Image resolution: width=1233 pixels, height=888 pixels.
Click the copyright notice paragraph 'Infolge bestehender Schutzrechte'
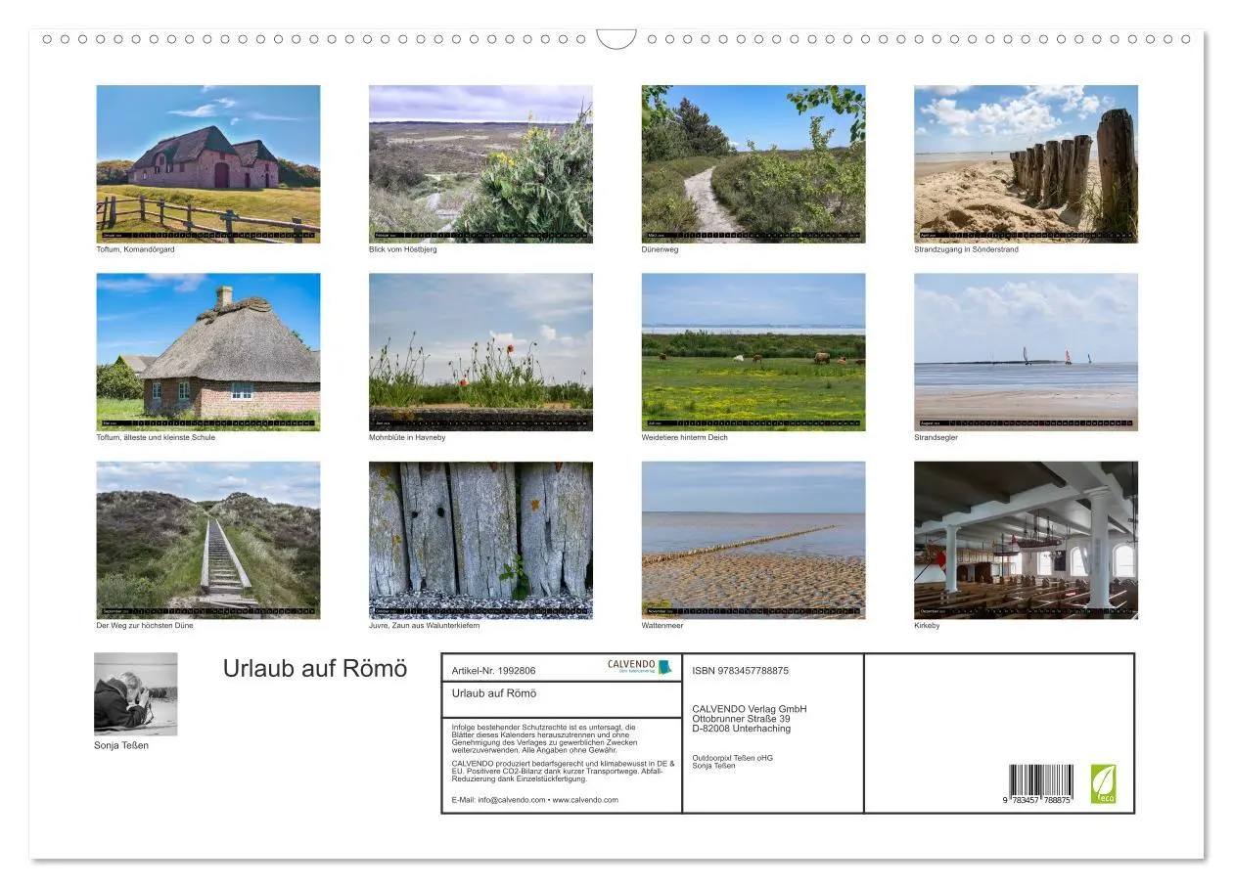point(544,738)
